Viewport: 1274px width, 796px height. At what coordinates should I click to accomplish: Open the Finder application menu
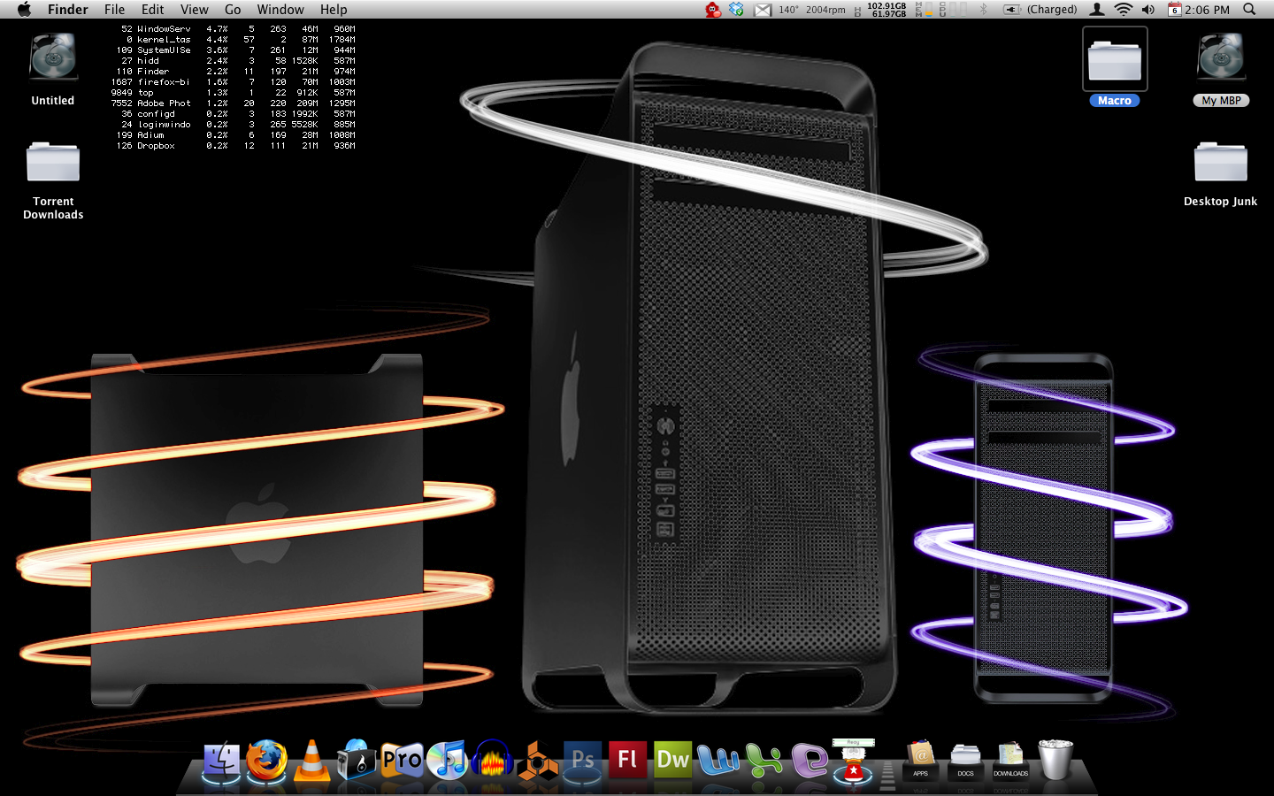(68, 10)
